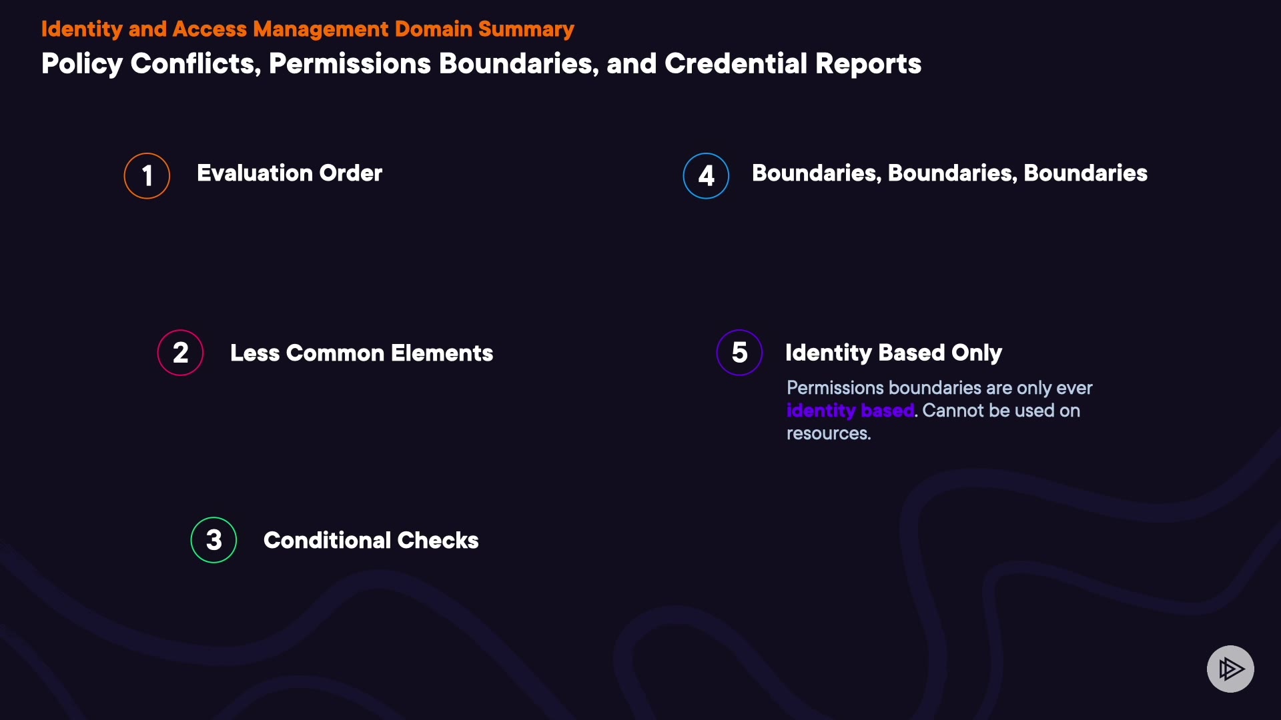Click the 'Permissions boundaries are only ever' line
1281x720 pixels.
pyautogui.click(x=939, y=388)
